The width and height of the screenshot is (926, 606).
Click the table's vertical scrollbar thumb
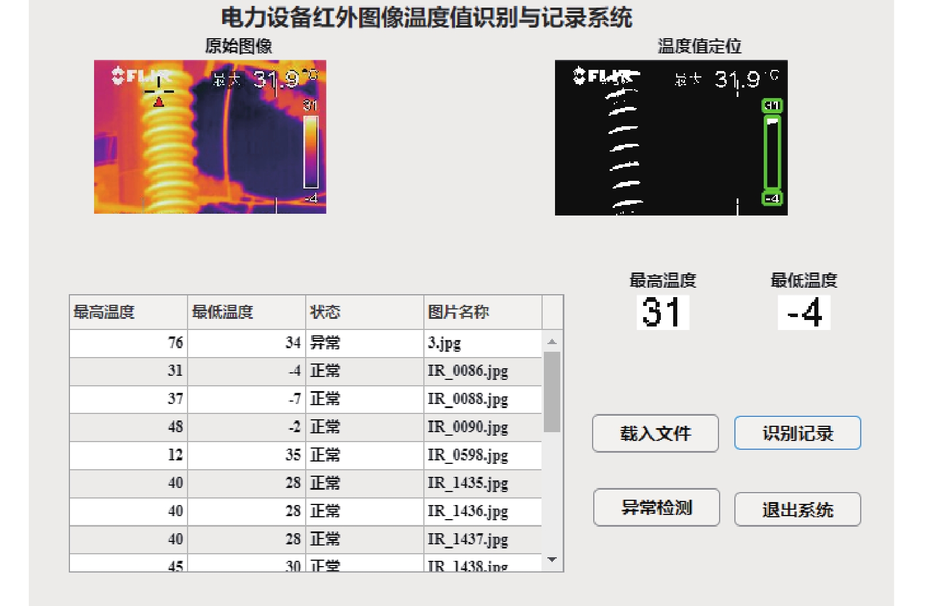click(551, 392)
